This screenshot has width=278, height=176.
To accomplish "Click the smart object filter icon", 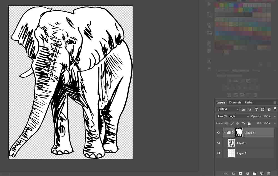I will 269,109.
